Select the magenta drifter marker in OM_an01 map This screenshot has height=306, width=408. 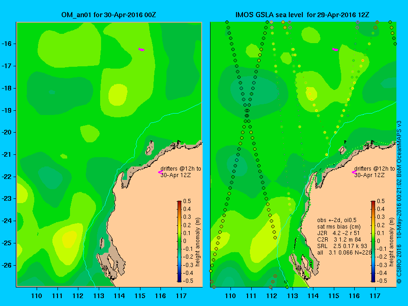pyautogui.click(x=141, y=49)
